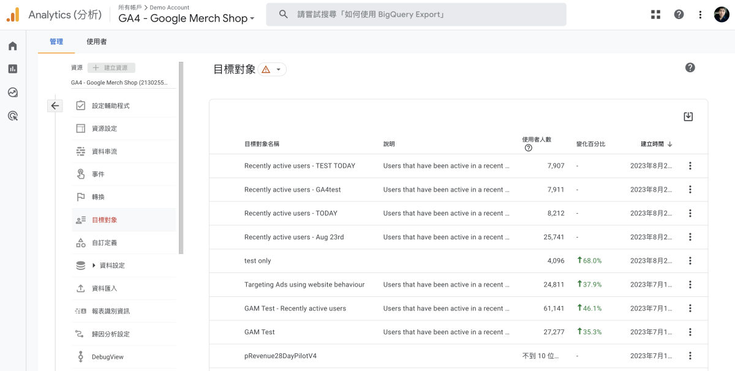The width and height of the screenshot is (735, 371).
Task: Open row menu for test only audience
Action: 690,261
